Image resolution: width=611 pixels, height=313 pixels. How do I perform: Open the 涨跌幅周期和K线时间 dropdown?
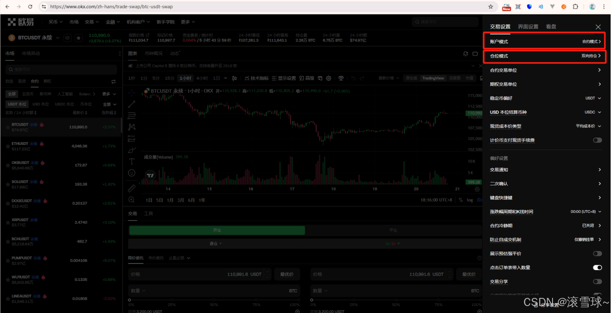coord(586,212)
